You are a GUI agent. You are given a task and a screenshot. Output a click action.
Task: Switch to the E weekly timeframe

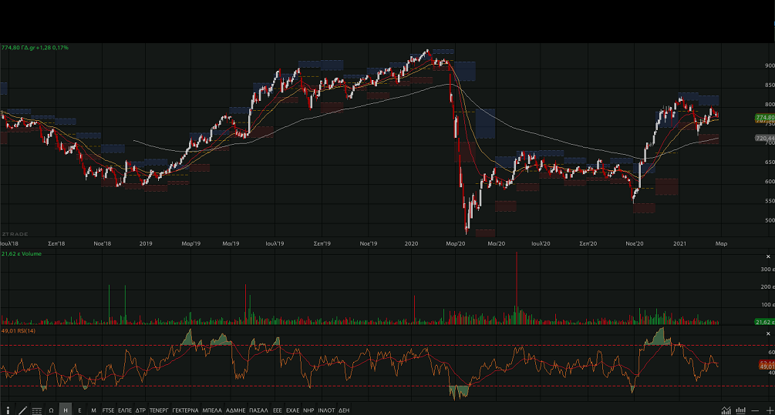click(79, 410)
